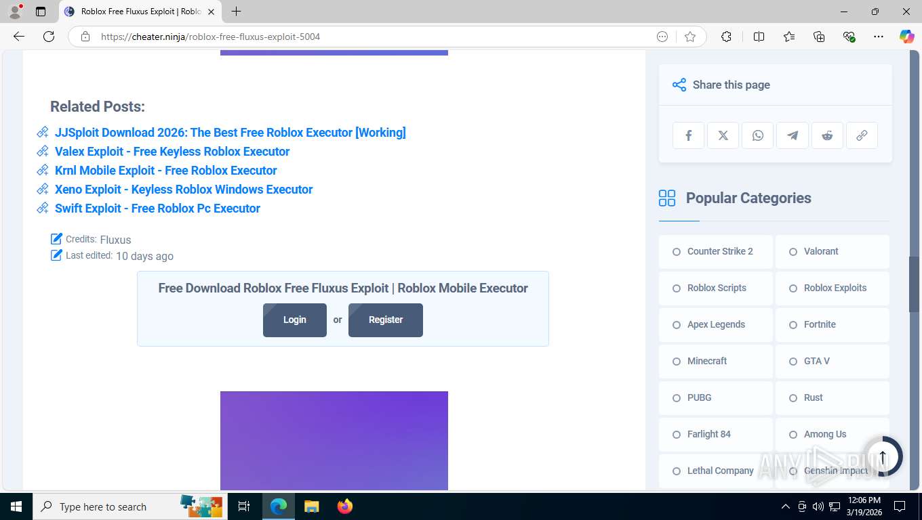
Task: Click the purple image below Login box
Action: (x=334, y=440)
